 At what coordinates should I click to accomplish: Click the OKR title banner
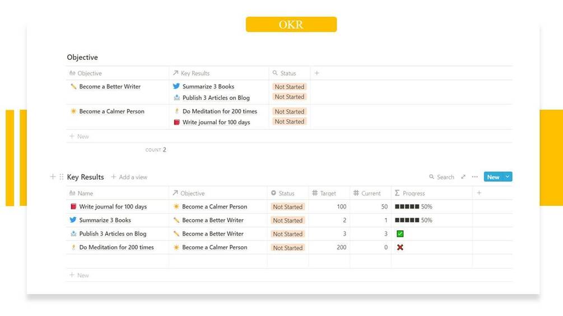[291, 25]
